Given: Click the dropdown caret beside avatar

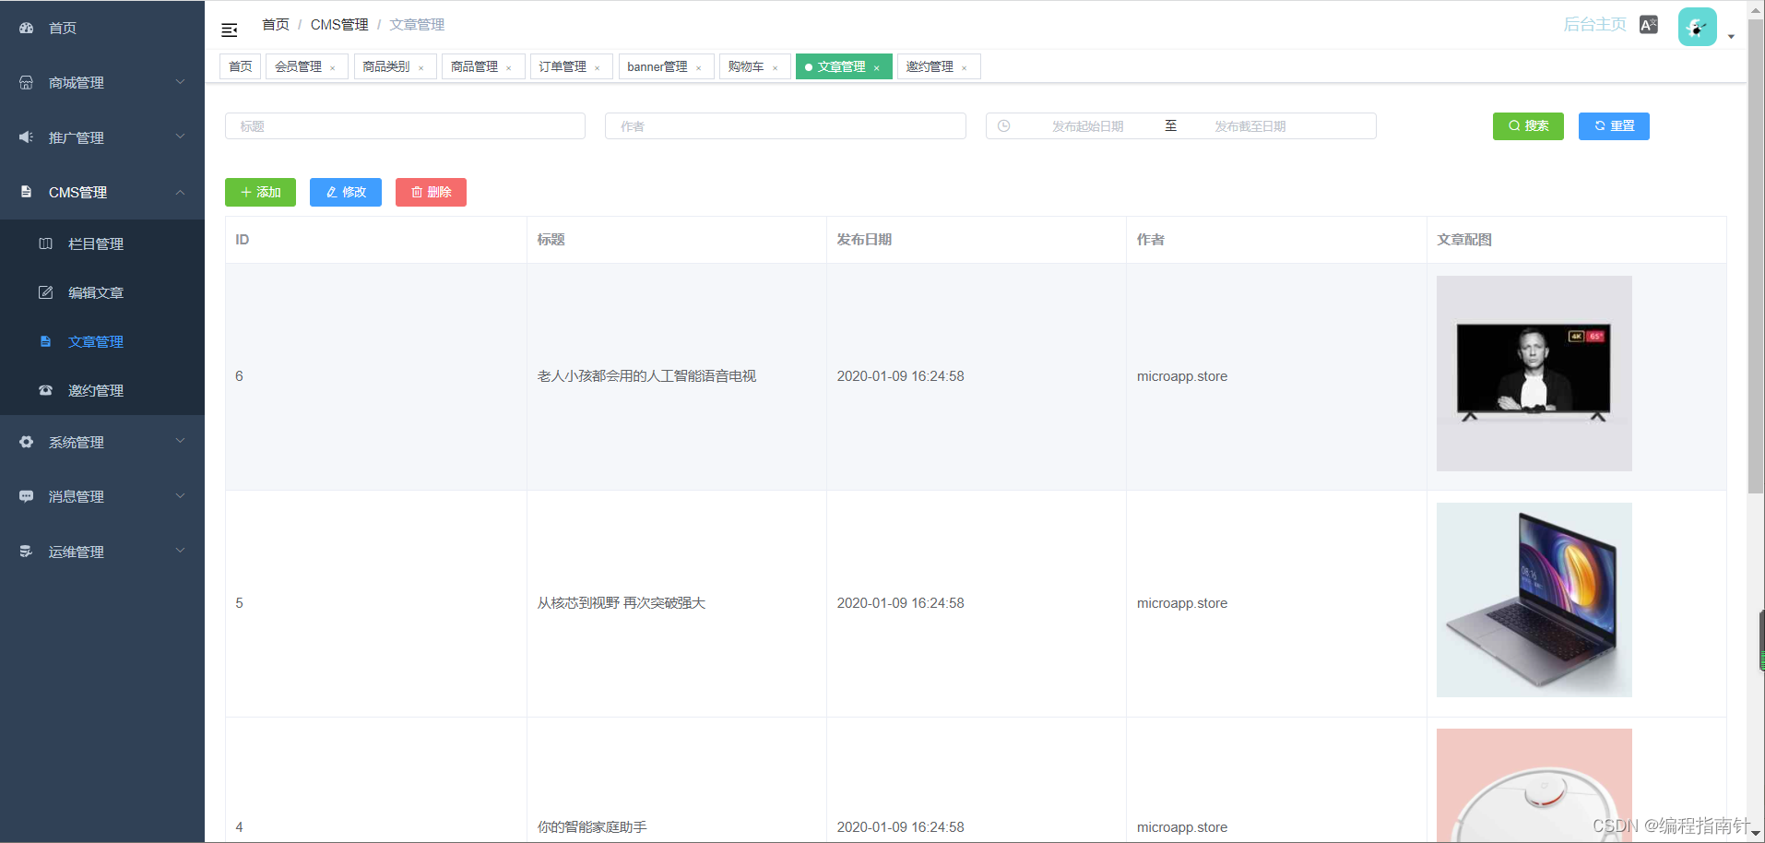Looking at the screenshot, I should [x=1731, y=37].
